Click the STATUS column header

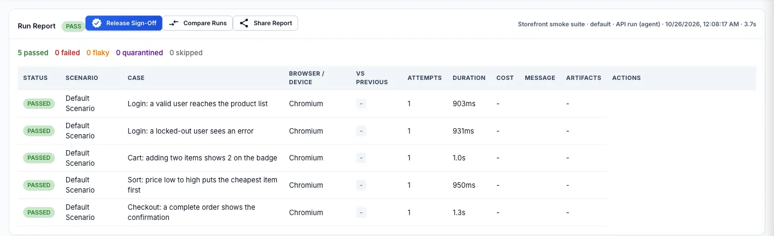coord(35,78)
